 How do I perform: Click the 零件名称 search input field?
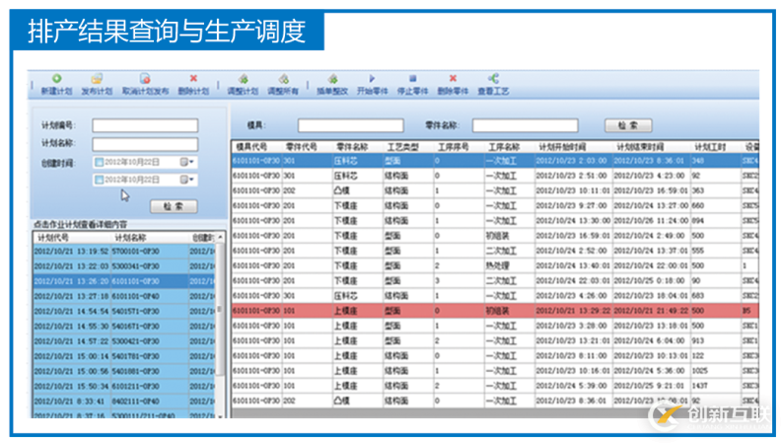[525, 125]
